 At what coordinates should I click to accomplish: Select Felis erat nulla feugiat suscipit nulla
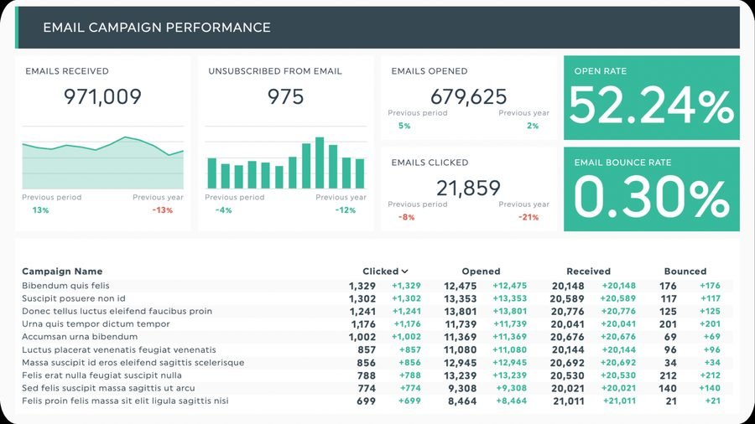click(x=377, y=375)
